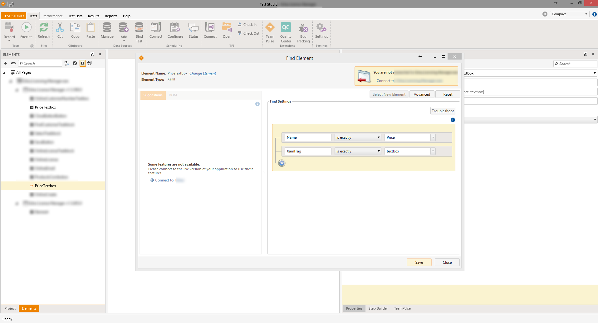The image size is (598, 323).
Task: Switch to the Performance ribbon tab
Action: click(x=52, y=16)
